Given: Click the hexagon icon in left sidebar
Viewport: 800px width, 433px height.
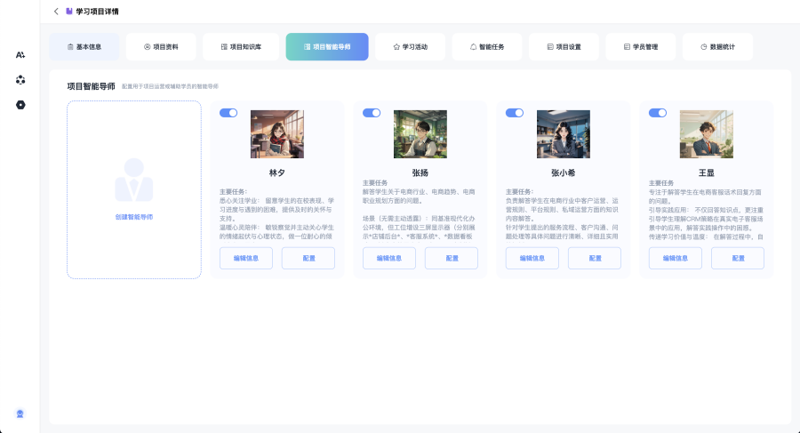Looking at the screenshot, I should click(x=20, y=105).
